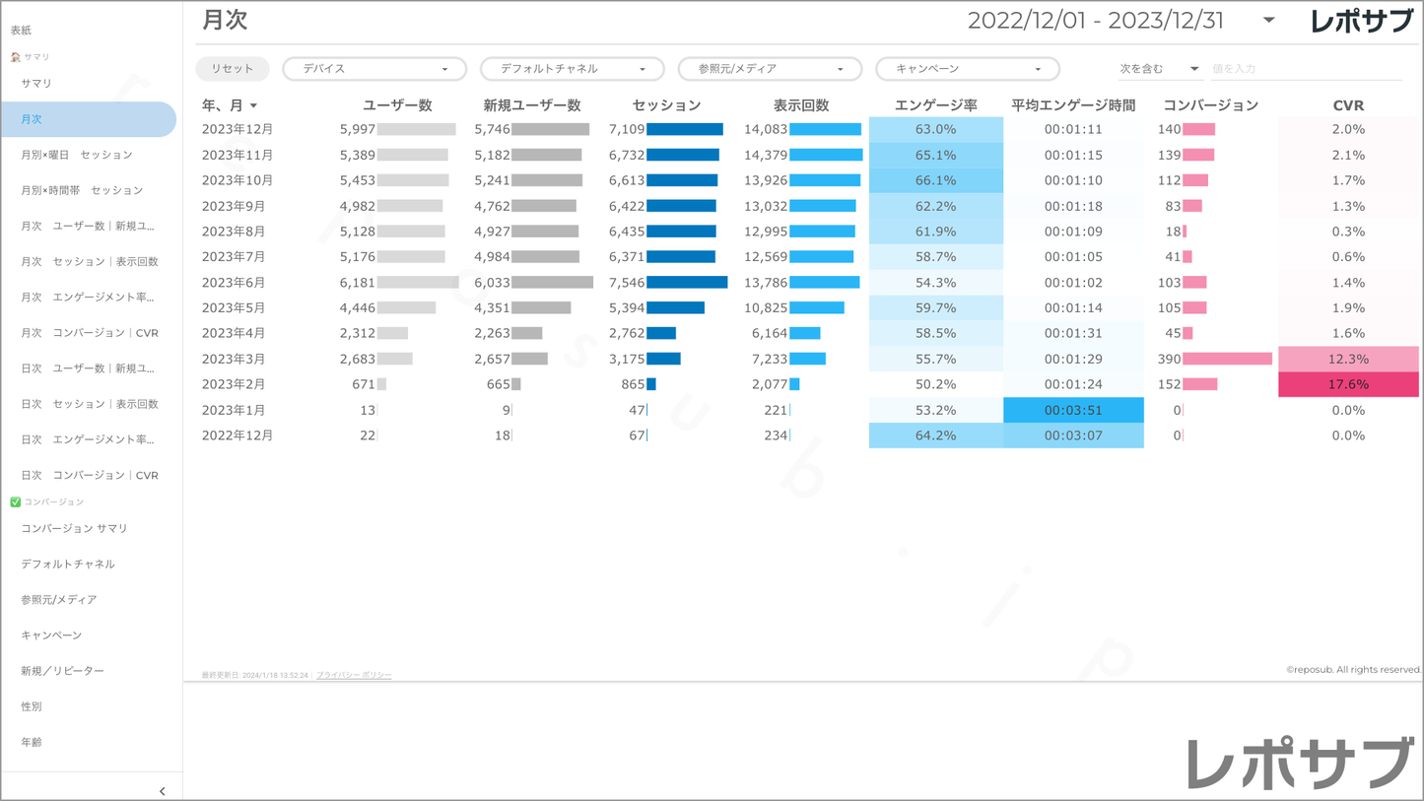Go to 月別×曜日 セッション page

(77, 155)
